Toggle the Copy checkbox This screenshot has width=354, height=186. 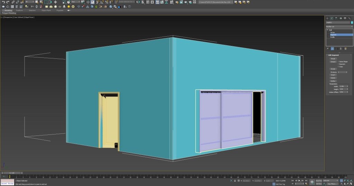pyautogui.click(x=338, y=67)
